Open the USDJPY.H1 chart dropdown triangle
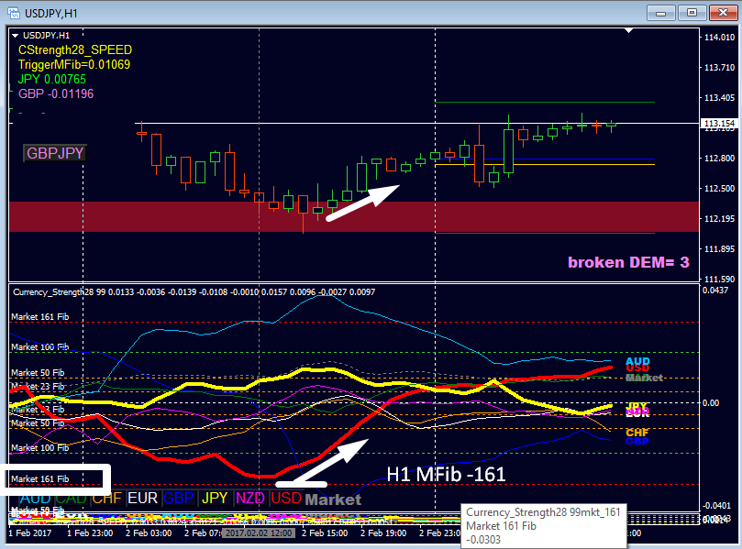Image resolution: width=742 pixels, height=549 pixels. pos(16,36)
